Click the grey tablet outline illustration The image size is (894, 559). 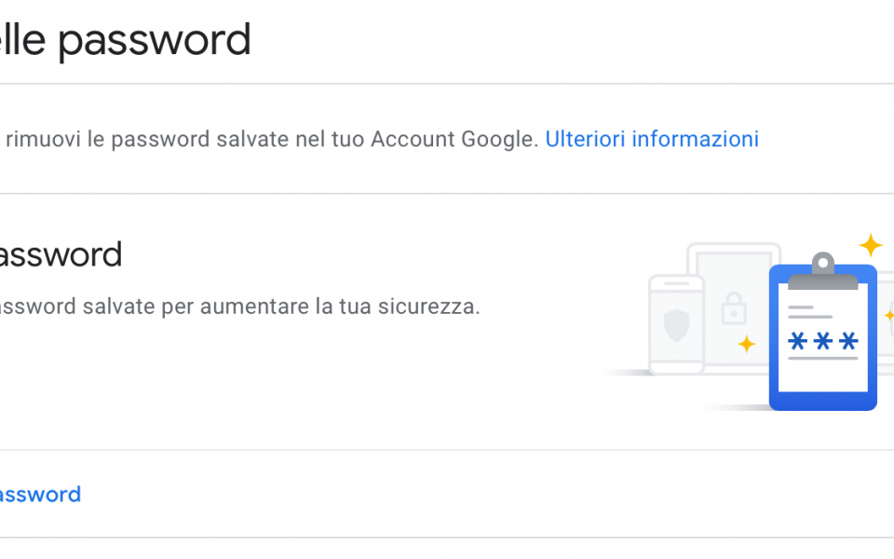click(x=734, y=307)
